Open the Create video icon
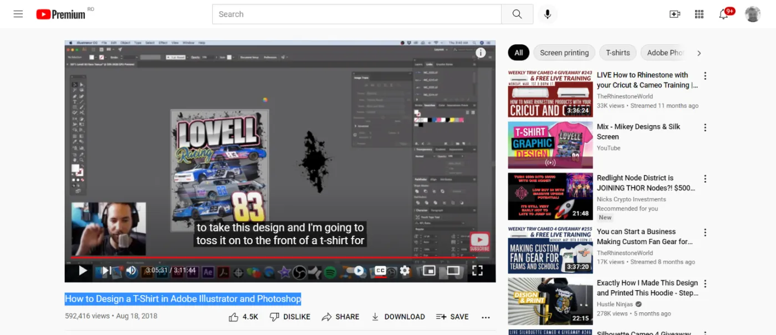Screen dimensions: 776x335 click(x=675, y=14)
